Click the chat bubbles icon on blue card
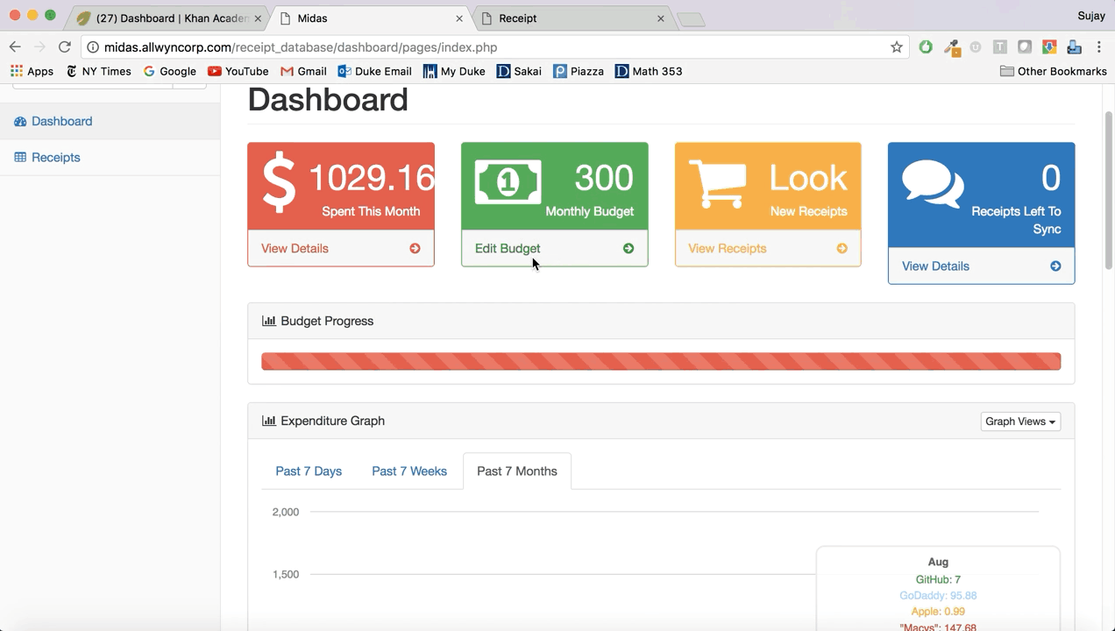The width and height of the screenshot is (1115, 631). 933,184
